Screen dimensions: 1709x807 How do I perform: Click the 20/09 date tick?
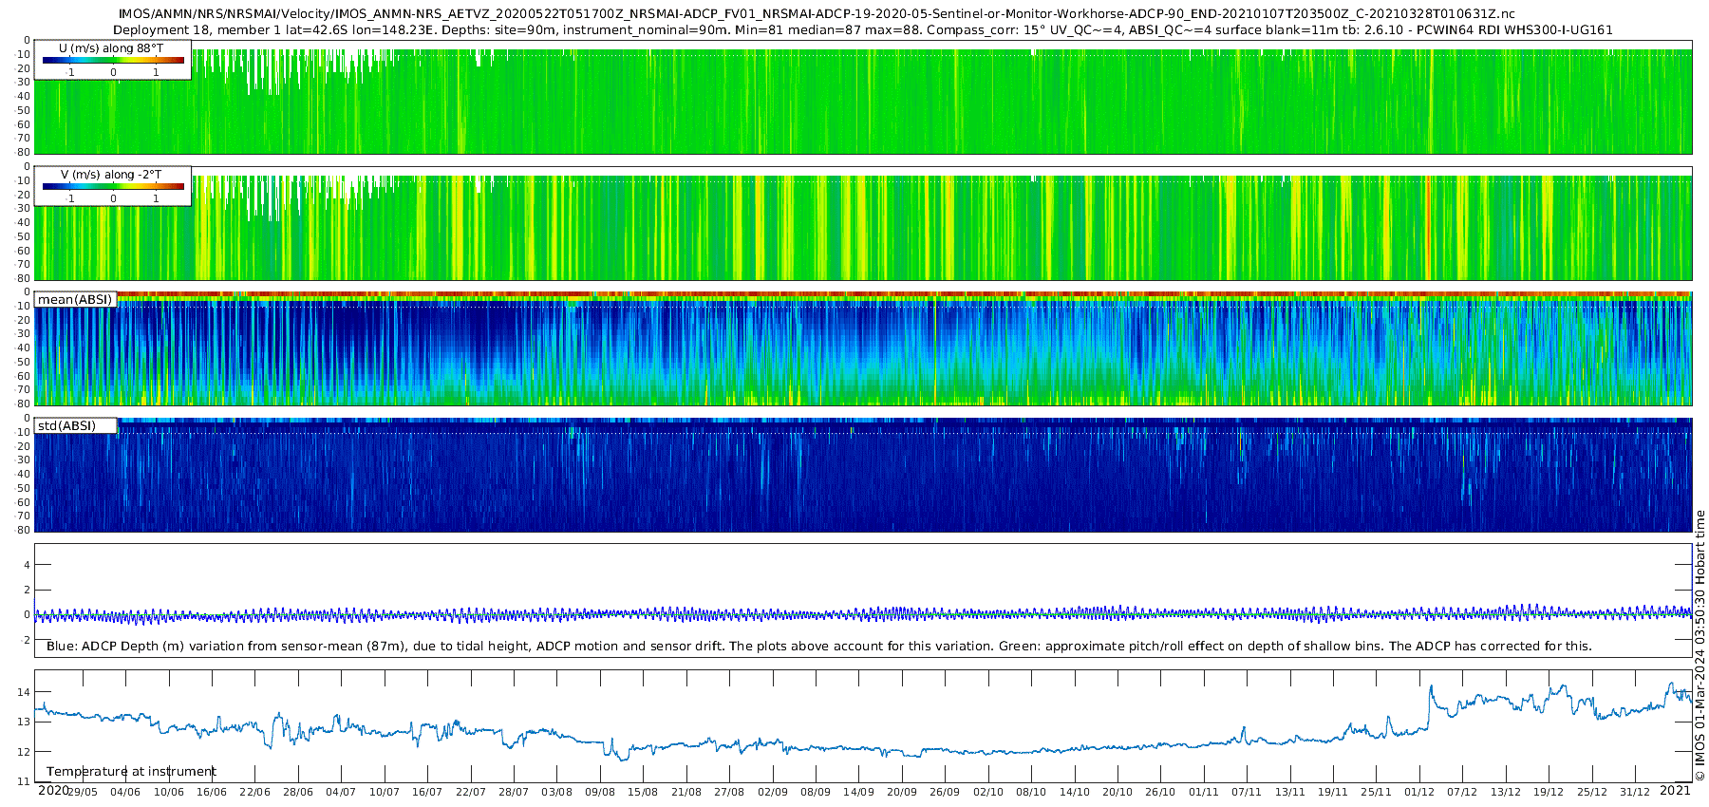[x=901, y=792]
